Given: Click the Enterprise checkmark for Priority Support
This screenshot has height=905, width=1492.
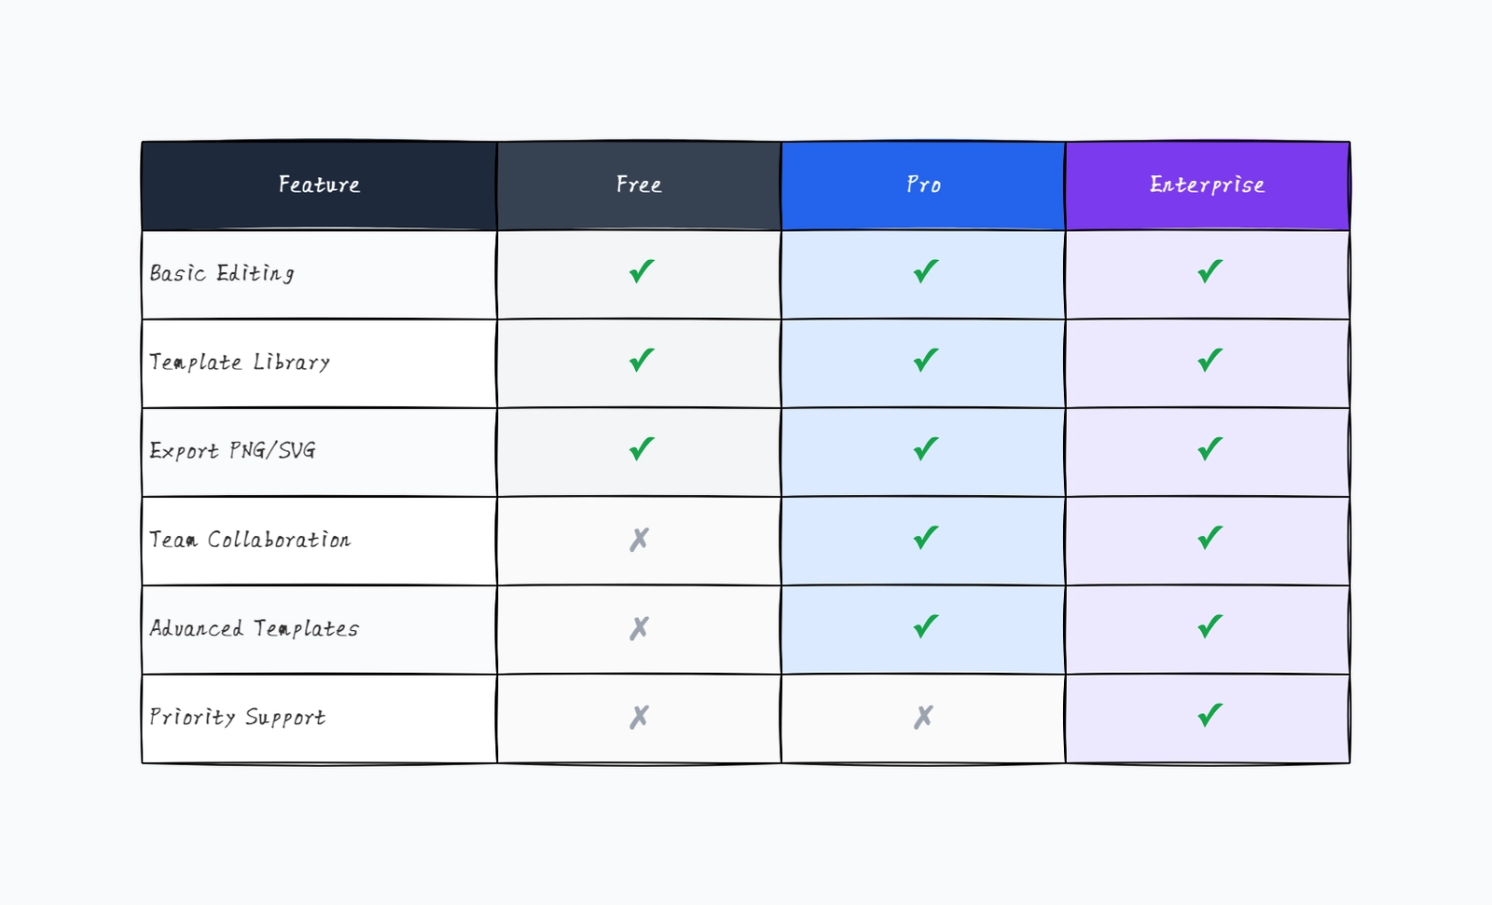Looking at the screenshot, I should pyautogui.click(x=1209, y=716).
